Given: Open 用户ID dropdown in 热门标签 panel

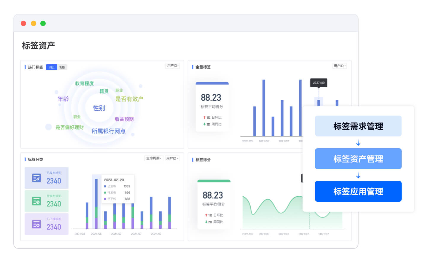Looking at the screenshot, I should 172,66.
